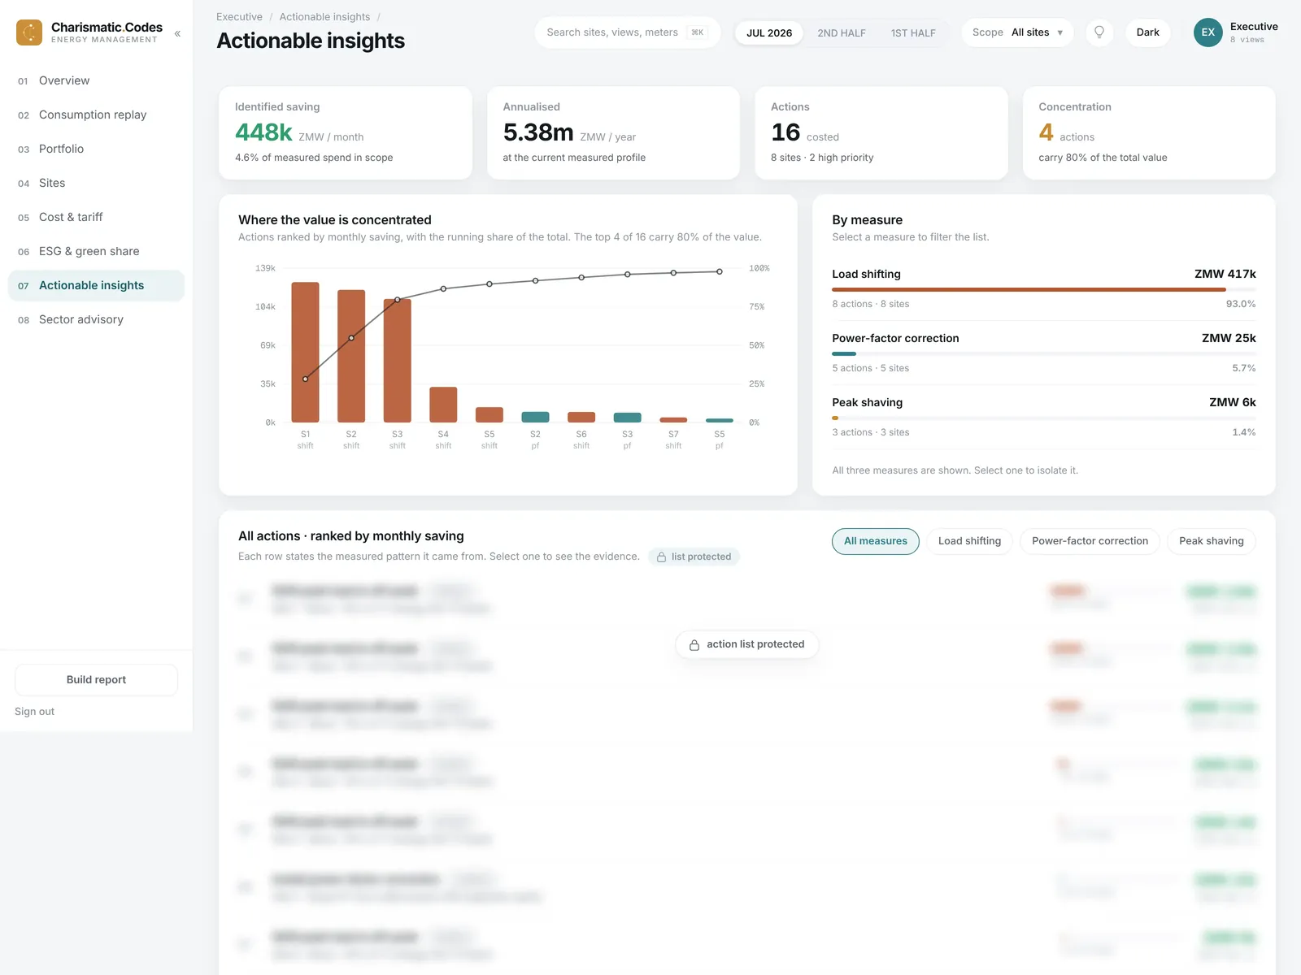This screenshot has width=1301, height=975.
Task: Select Actionable insights in sidebar
Action: point(96,285)
